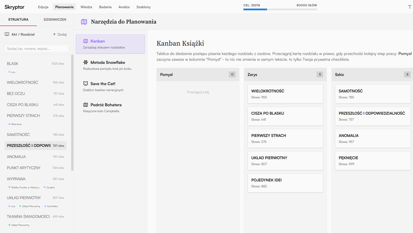The height and width of the screenshot is (233, 413).
Task: Click the POJEDYNEK IDEI card in Zarys
Action: click(285, 183)
